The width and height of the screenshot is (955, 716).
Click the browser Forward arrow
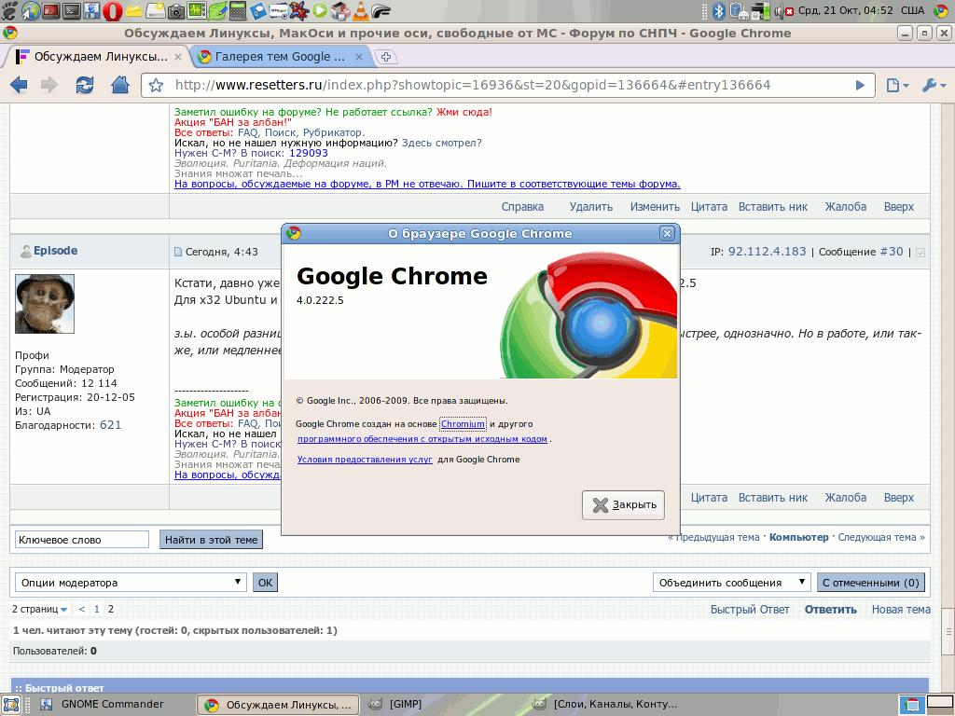coord(50,85)
